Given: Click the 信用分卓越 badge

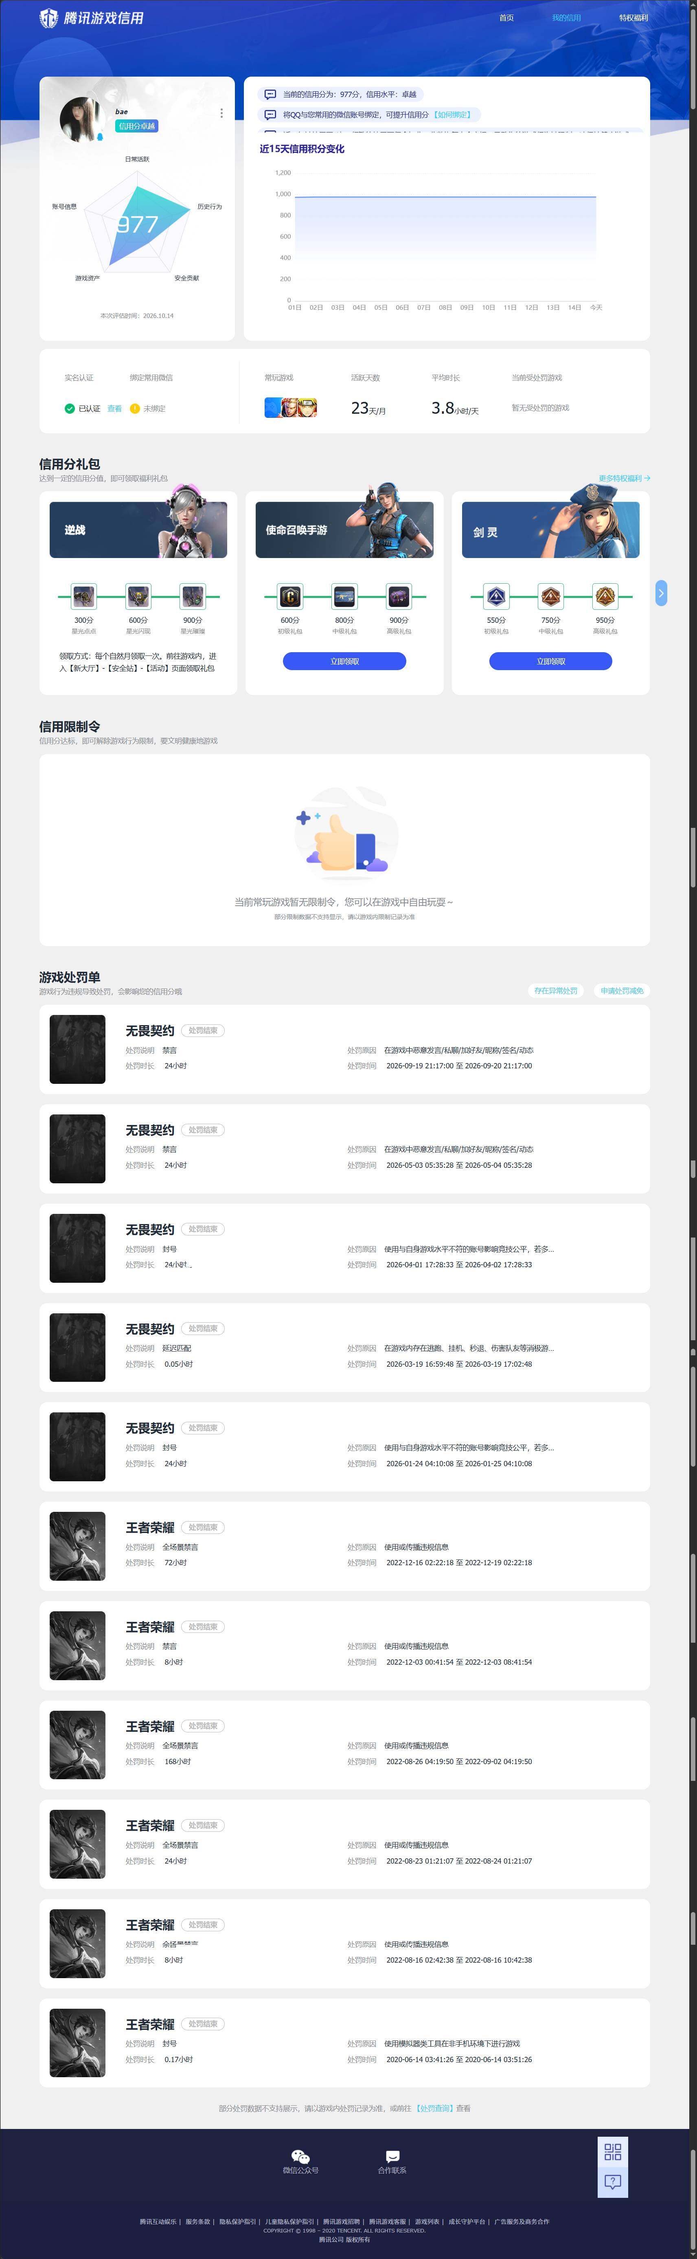Looking at the screenshot, I should tap(137, 126).
